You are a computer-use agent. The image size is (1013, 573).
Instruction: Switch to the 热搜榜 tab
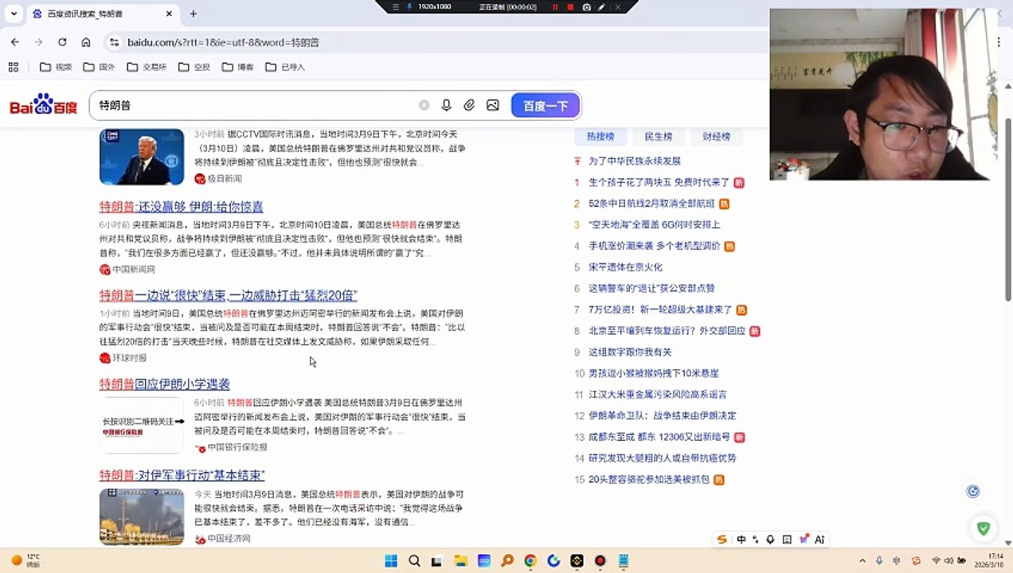[x=600, y=137]
